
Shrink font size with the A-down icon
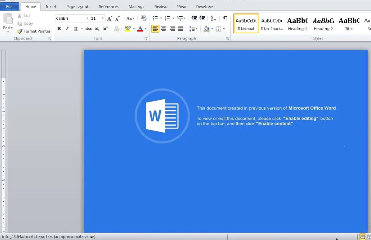117,19
